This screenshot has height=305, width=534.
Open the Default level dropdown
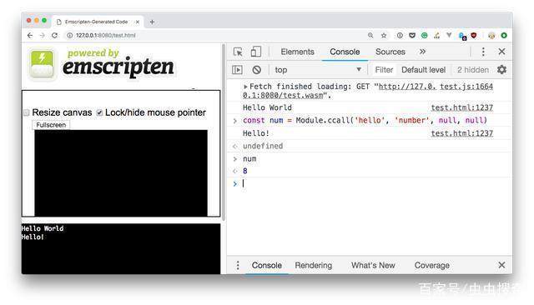tap(423, 70)
